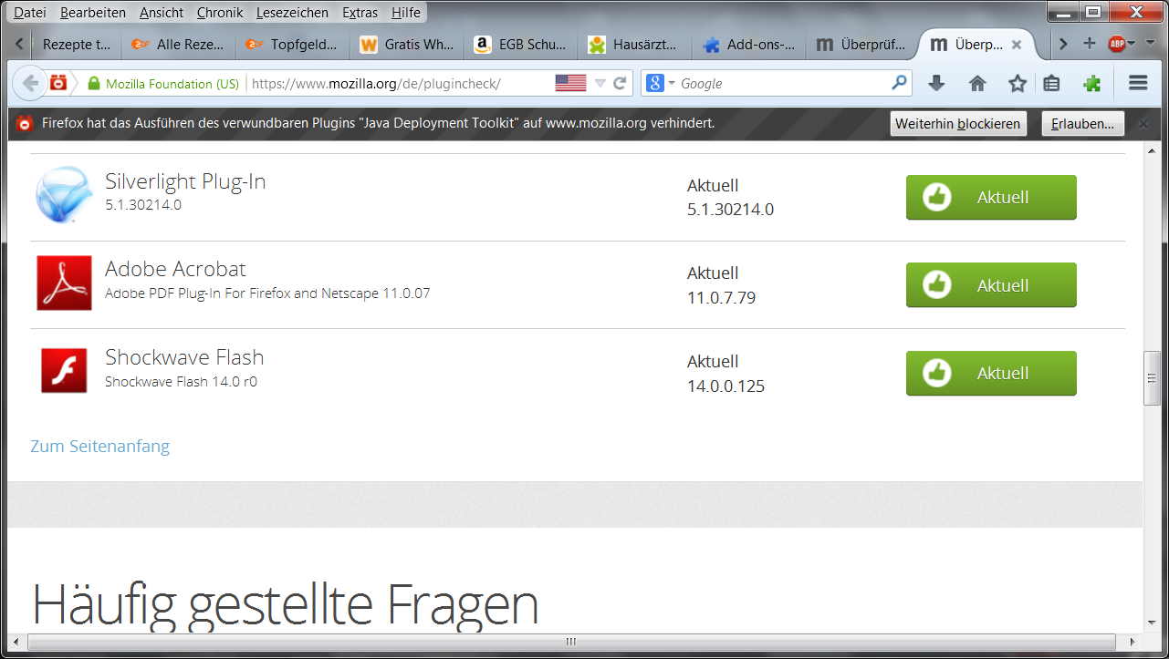
Task: Switch to the Hausärzt... tab
Action: click(x=635, y=44)
